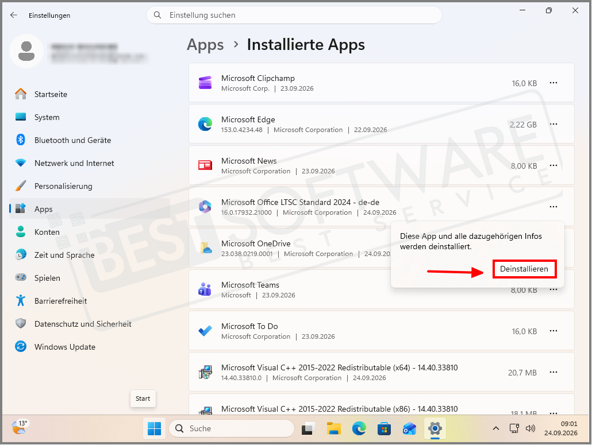Open Personalisierung settings
This screenshot has height=445, width=592.
(x=63, y=186)
